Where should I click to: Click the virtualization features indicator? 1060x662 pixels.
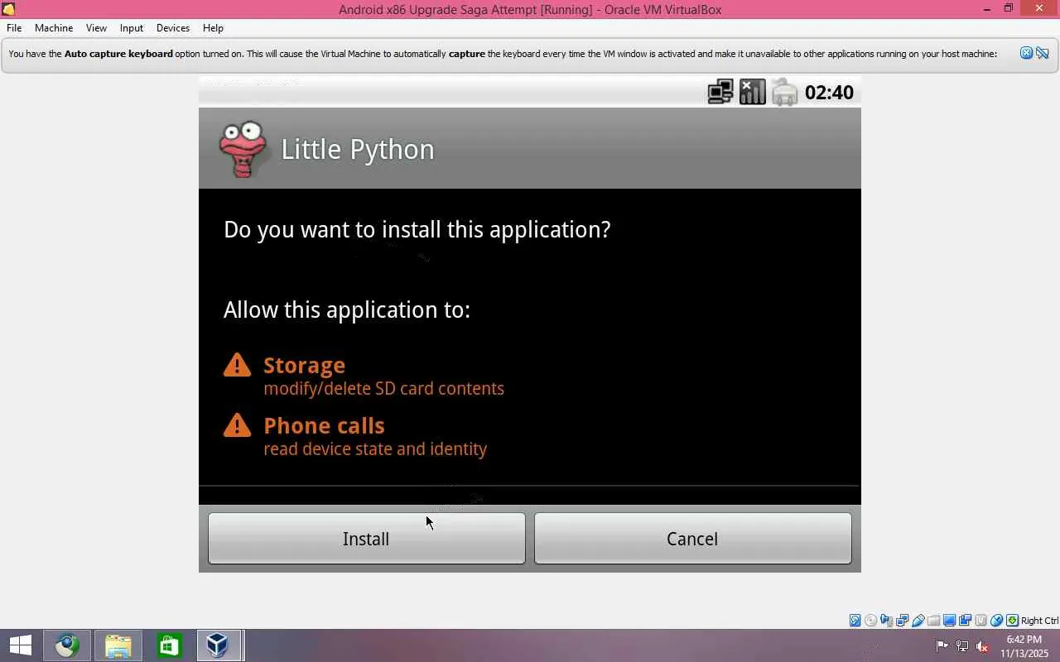coord(981,621)
